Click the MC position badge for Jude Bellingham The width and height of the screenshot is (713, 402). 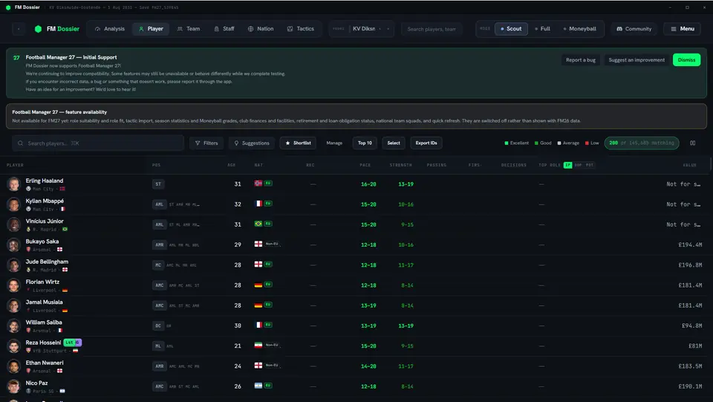coord(158,265)
